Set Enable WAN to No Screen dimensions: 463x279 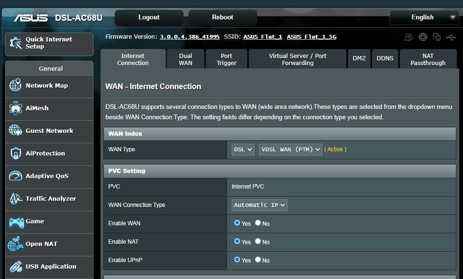[258, 223]
